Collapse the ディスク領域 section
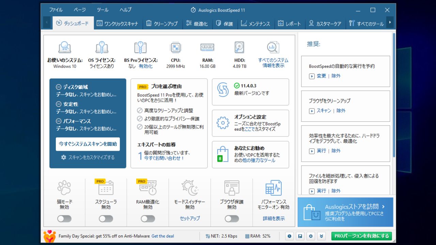436x245 pixels. [x=59, y=87]
